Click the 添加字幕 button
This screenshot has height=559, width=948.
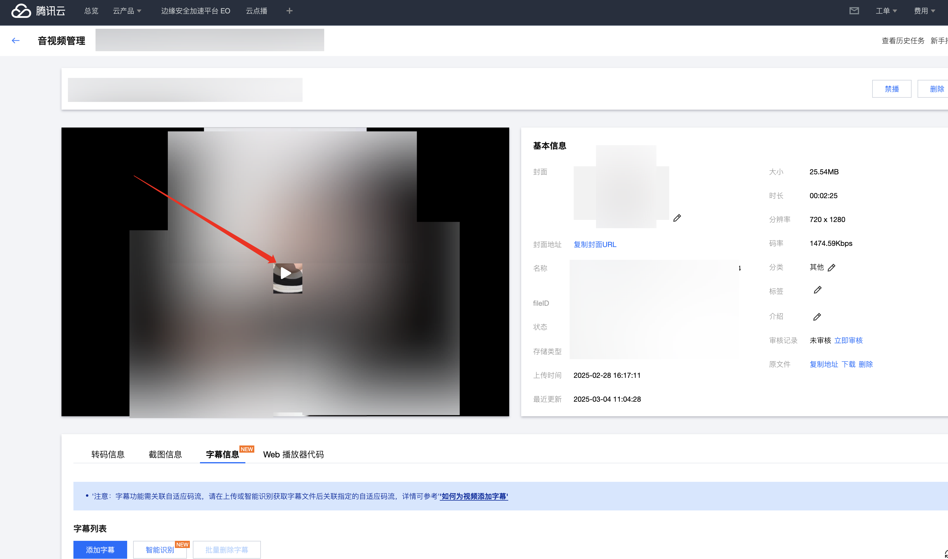pos(100,549)
